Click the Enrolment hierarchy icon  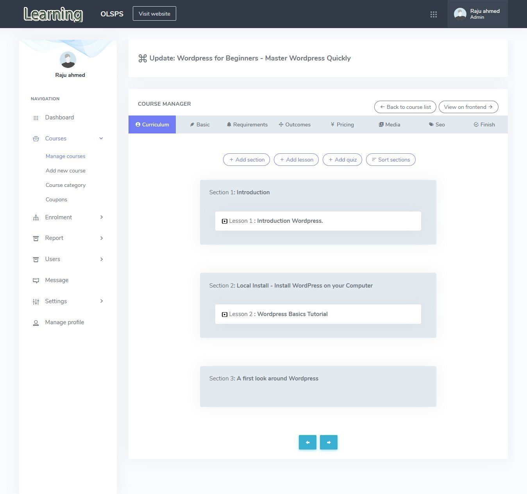tap(36, 218)
